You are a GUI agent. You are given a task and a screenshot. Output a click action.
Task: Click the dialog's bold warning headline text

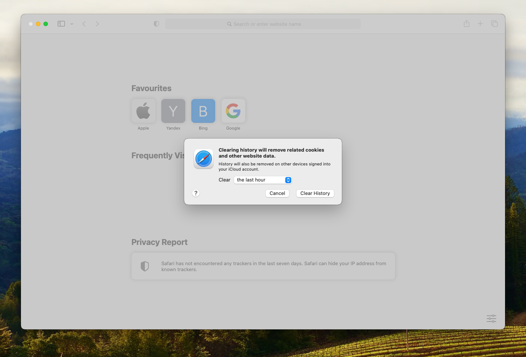click(x=271, y=153)
